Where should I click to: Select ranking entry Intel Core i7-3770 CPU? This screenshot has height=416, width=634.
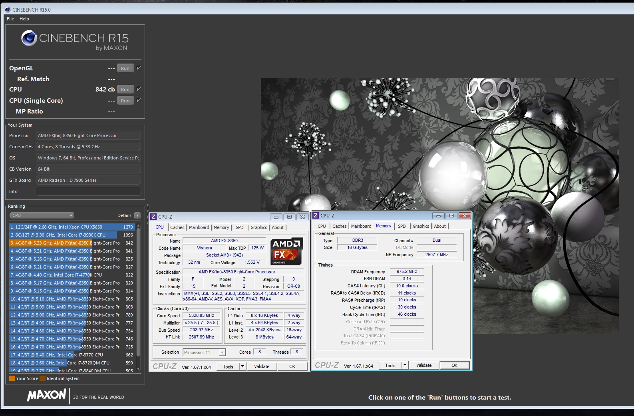click(72, 355)
